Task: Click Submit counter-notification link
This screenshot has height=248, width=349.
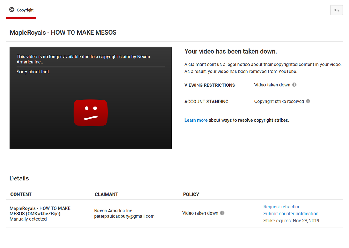Action: [x=291, y=214]
